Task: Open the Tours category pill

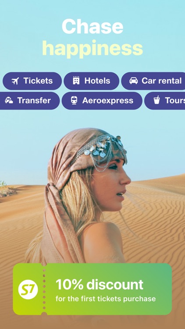Action: [x=165, y=100]
